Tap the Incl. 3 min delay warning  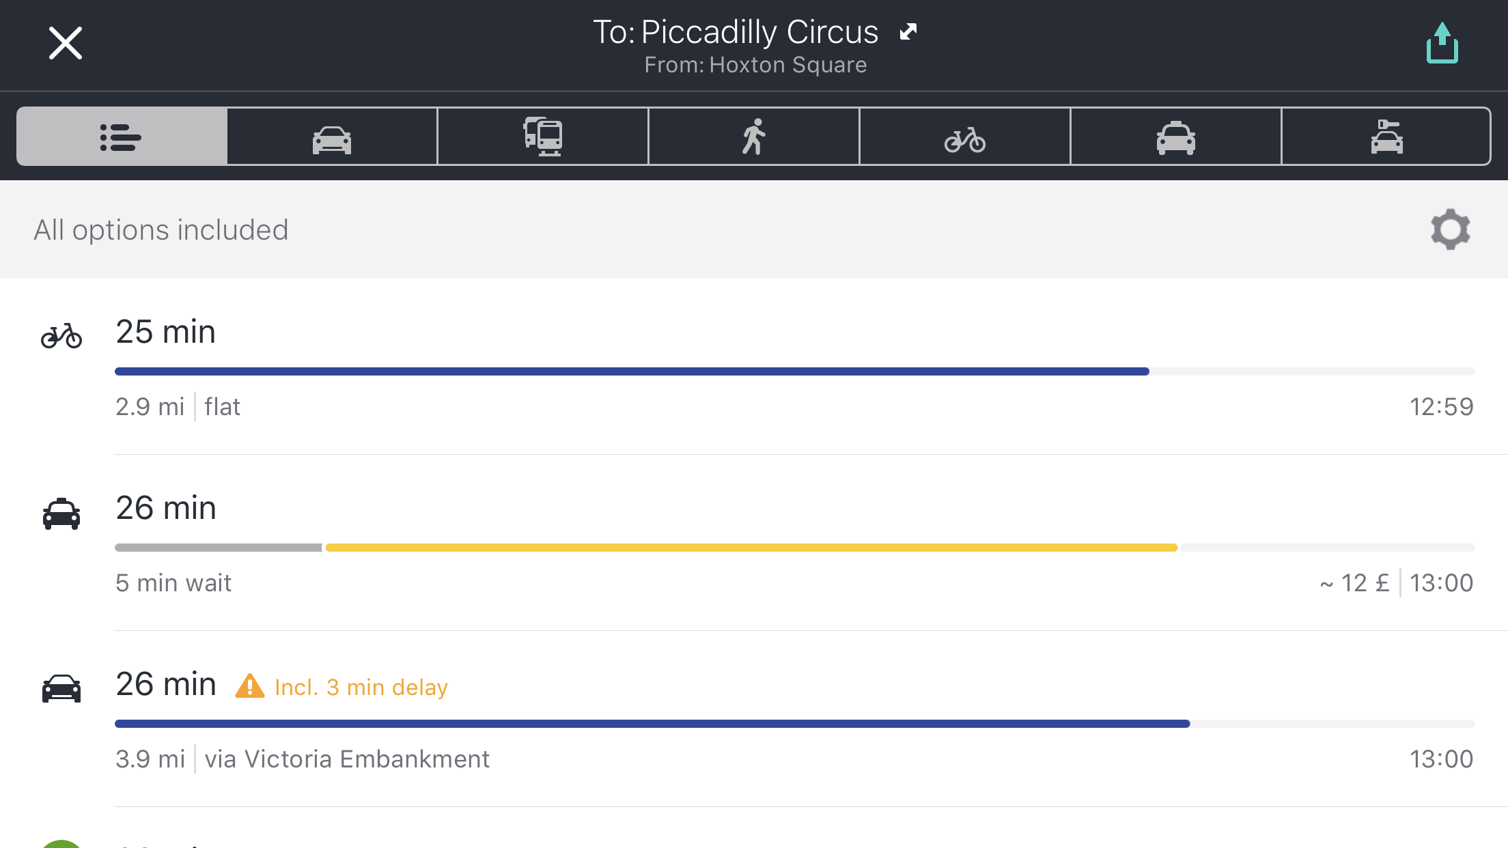coord(341,687)
